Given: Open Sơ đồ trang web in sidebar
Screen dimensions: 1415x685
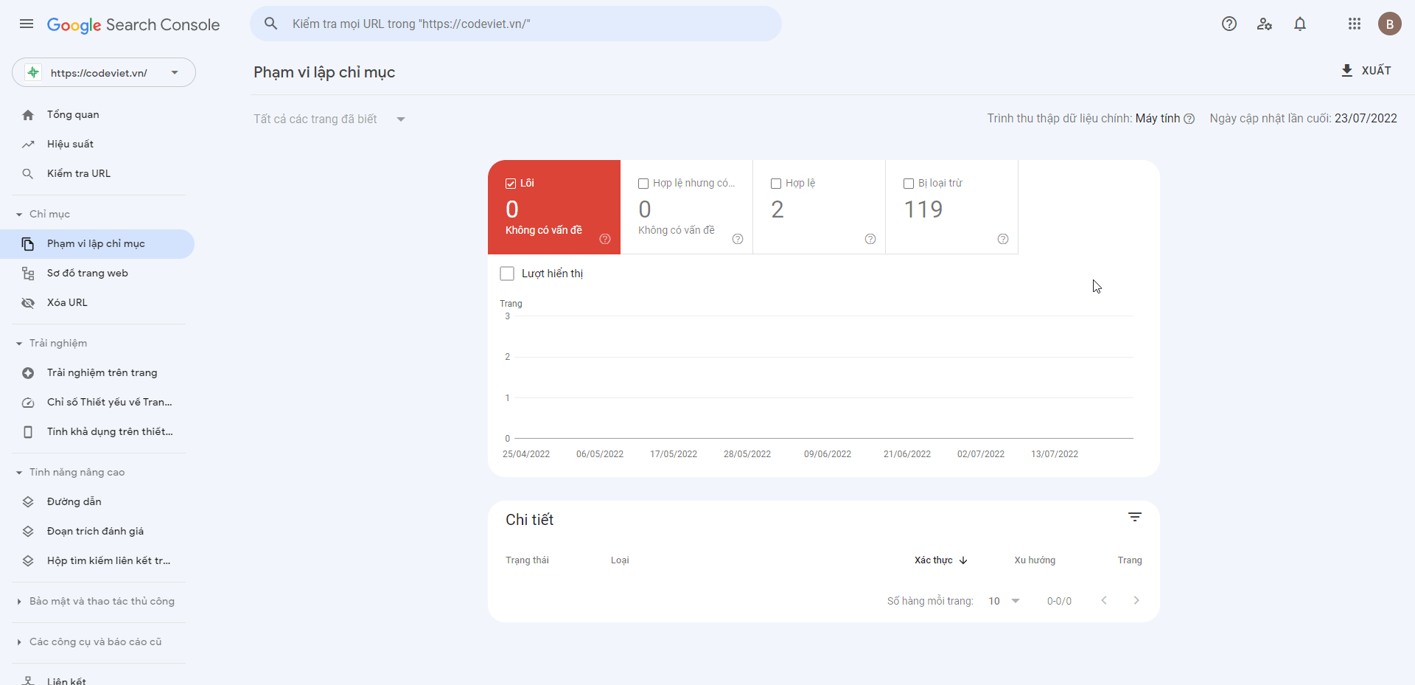Looking at the screenshot, I should tap(87, 273).
